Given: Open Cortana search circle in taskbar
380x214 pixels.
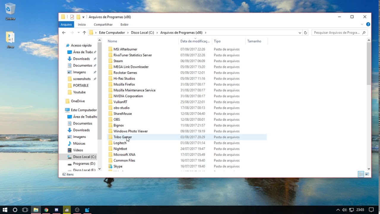Looking at the screenshot, I should point(15,210).
